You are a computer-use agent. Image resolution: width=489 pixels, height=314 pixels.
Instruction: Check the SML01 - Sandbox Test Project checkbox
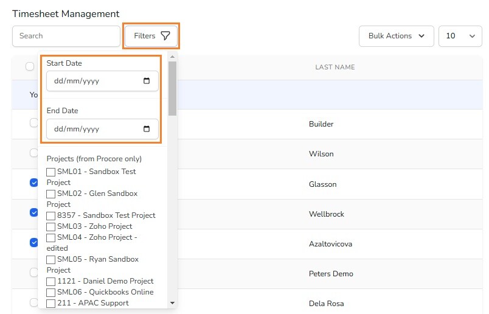[x=50, y=172]
